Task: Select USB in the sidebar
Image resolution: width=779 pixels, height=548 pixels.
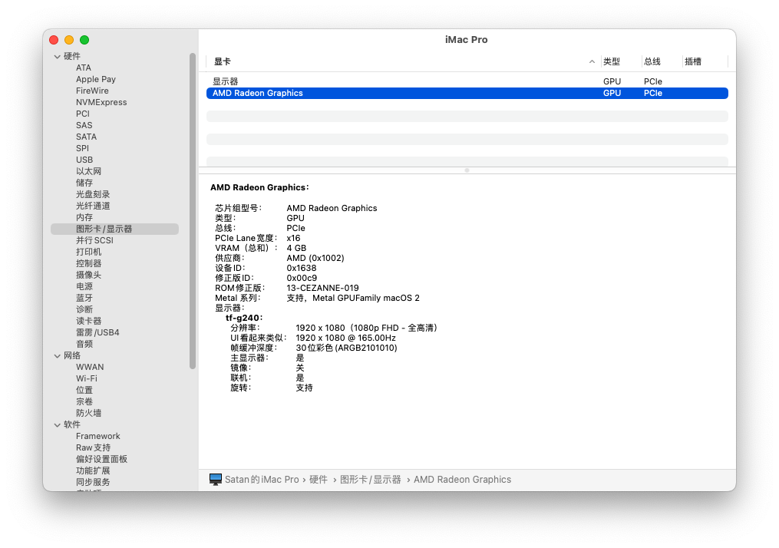Action: pos(84,159)
